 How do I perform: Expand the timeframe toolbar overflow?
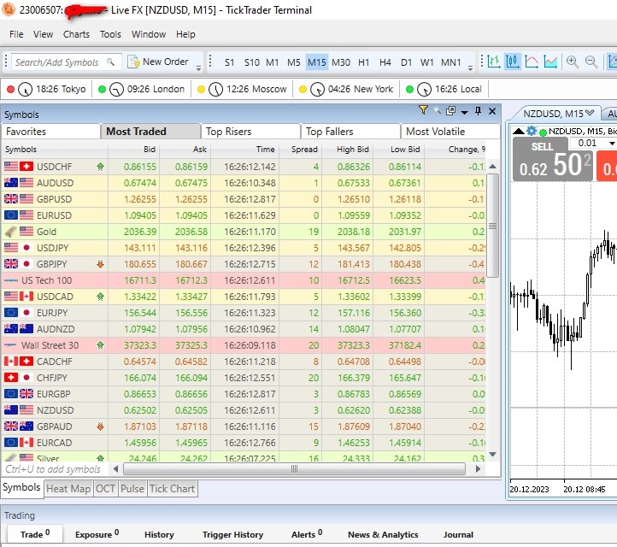[471, 68]
